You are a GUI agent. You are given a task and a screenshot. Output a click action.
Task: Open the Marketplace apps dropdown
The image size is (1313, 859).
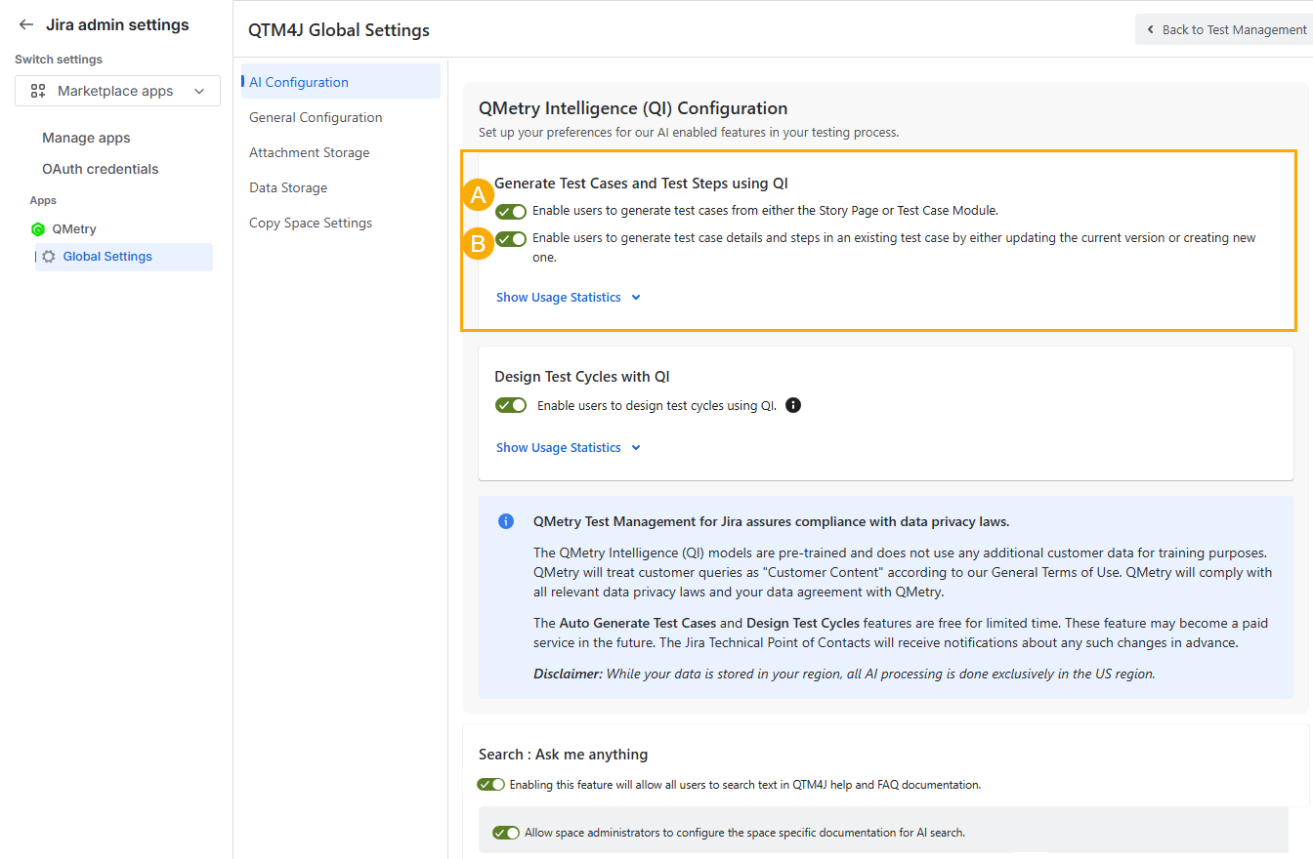click(x=117, y=91)
